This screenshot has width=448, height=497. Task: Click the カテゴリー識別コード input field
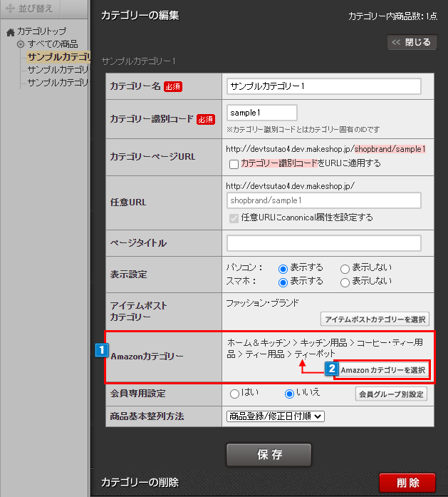261,113
